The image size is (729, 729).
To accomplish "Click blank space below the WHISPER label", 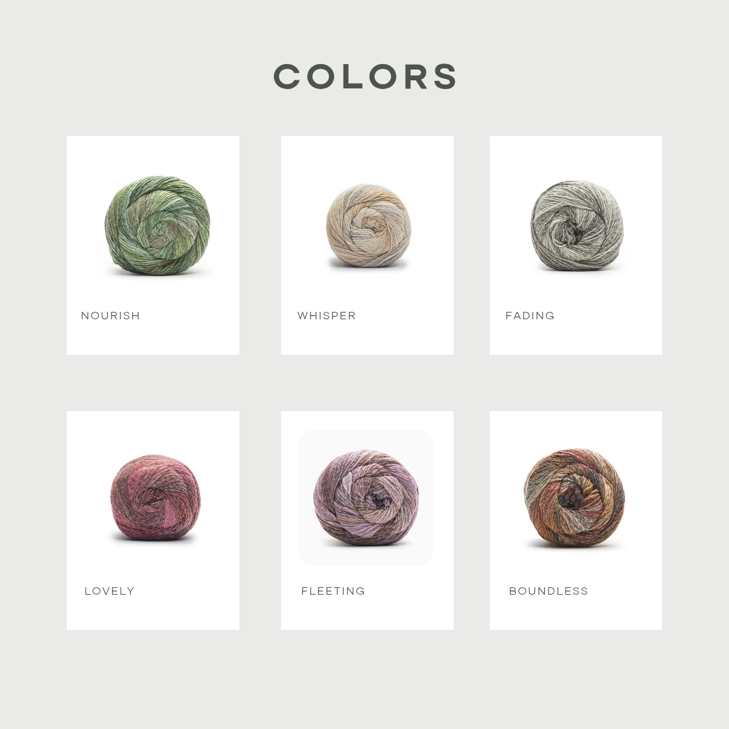I will tap(367, 338).
